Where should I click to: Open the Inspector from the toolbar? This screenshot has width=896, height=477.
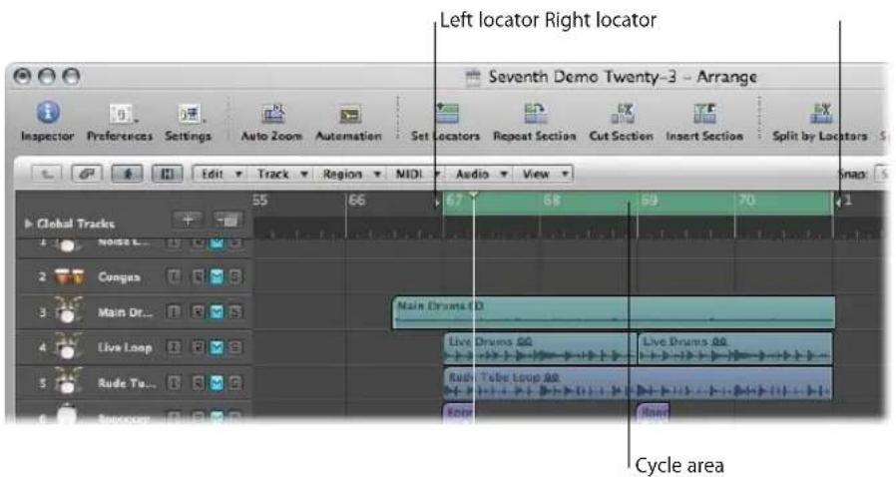click(48, 113)
